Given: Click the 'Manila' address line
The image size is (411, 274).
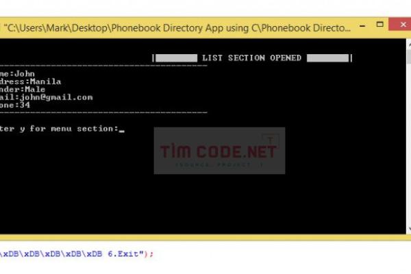Looking at the screenshot, I should [x=30, y=82].
